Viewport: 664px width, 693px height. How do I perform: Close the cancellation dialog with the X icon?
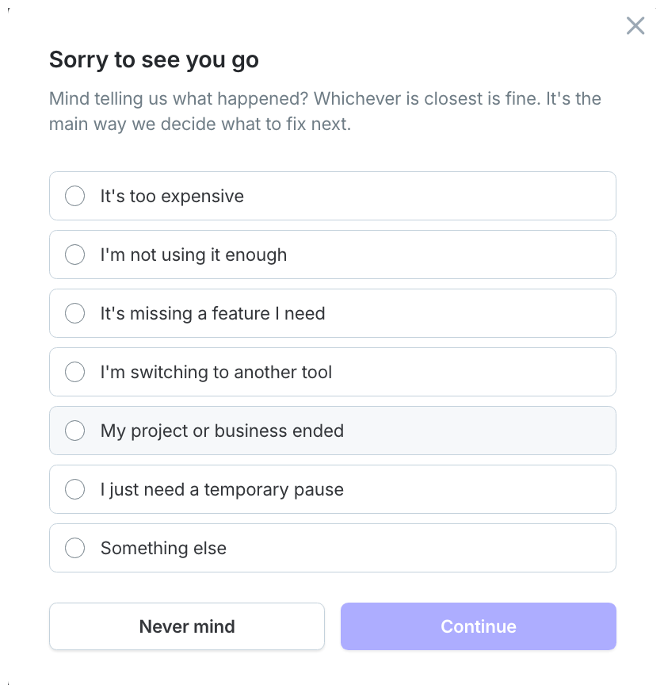(635, 25)
